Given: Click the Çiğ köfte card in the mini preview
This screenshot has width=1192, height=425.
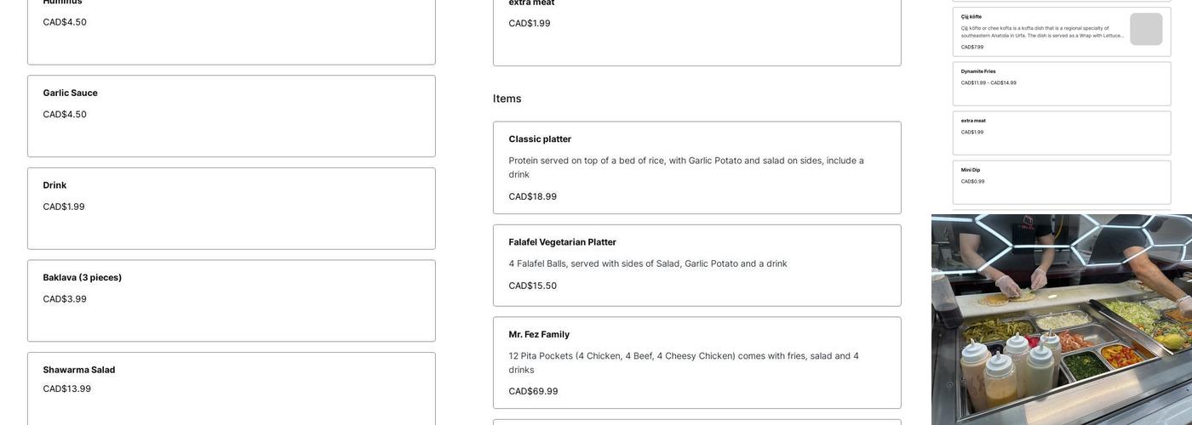Looking at the screenshot, I should pyautogui.click(x=1039, y=32).
